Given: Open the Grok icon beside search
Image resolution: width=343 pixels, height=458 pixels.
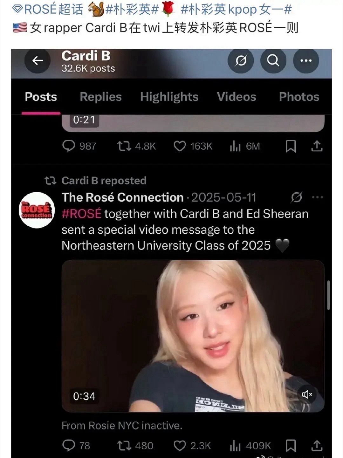Looking at the screenshot, I should coord(241,60).
